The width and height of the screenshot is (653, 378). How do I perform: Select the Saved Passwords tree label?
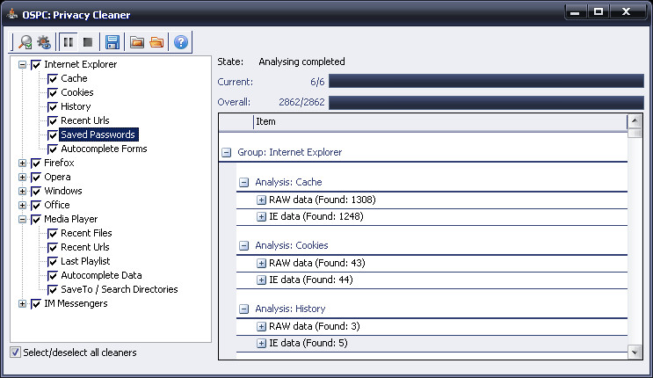[x=98, y=134]
